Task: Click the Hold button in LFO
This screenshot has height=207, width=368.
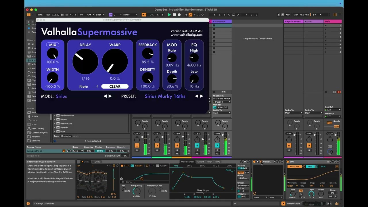Action: pos(331,196)
